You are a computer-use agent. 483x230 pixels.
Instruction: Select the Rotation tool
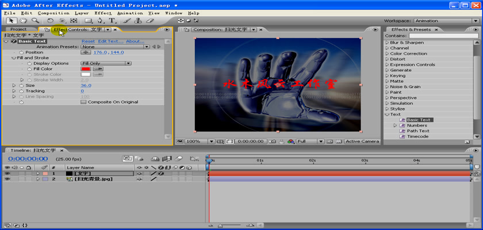(x=50, y=21)
